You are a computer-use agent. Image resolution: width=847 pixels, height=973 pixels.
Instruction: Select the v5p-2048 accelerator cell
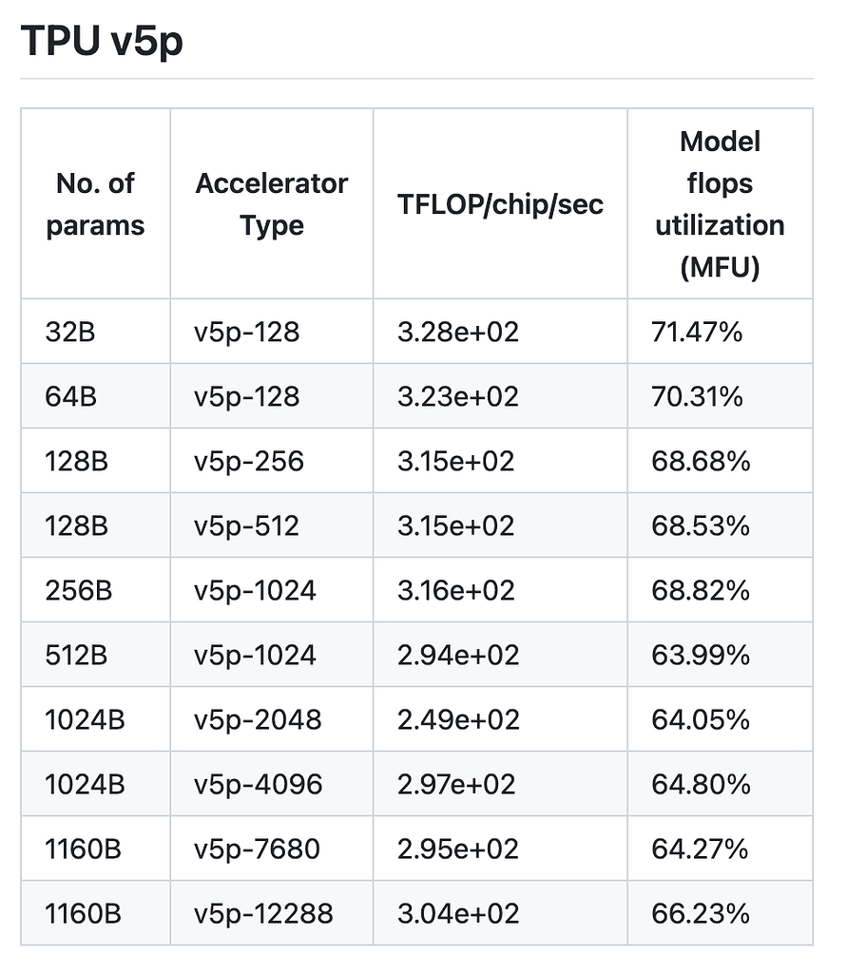pyautogui.click(x=258, y=719)
